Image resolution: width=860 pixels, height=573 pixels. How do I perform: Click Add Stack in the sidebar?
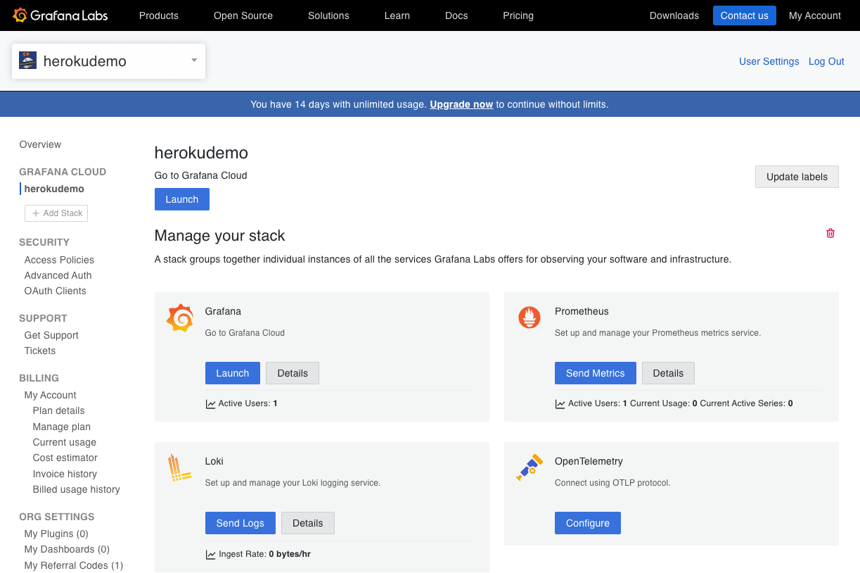[56, 213]
